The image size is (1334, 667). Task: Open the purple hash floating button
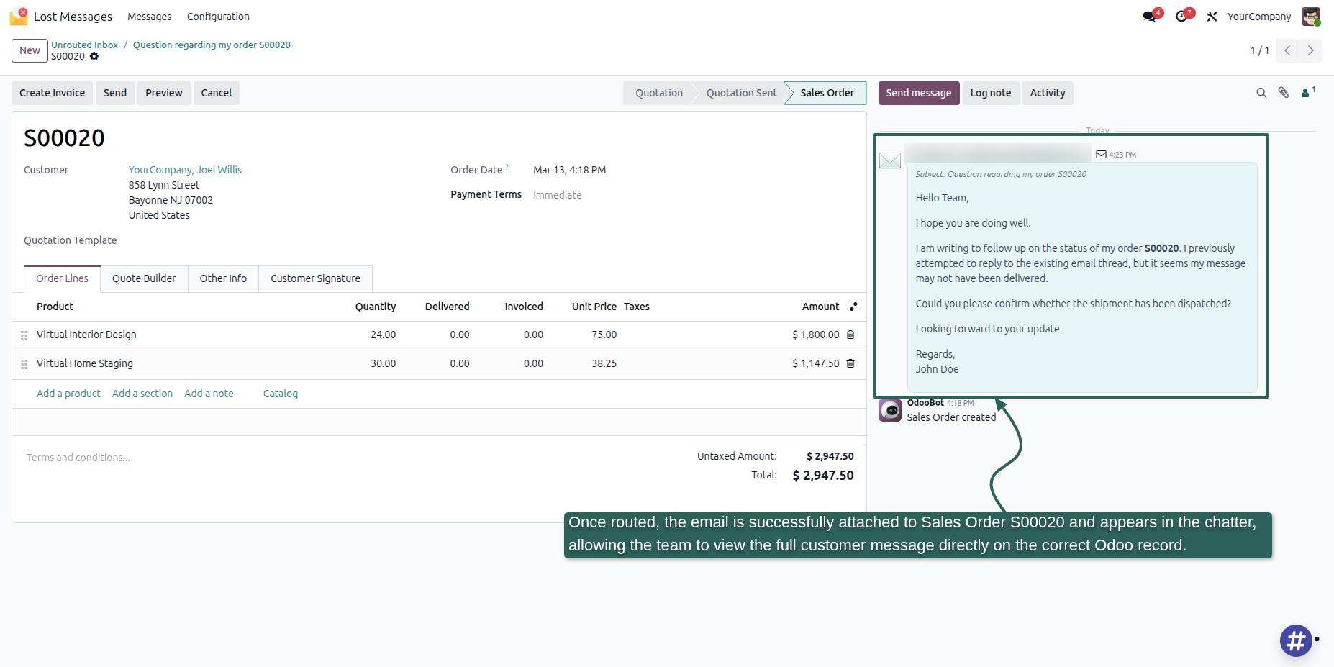tap(1296, 640)
